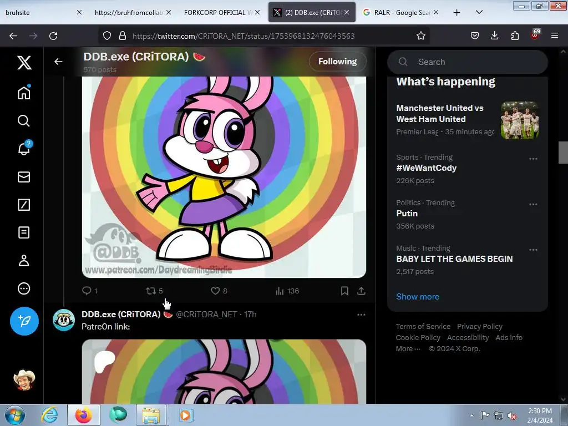The height and width of the screenshot is (426, 568).
Task: Expand More footer links
Action: [x=408, y=348]
